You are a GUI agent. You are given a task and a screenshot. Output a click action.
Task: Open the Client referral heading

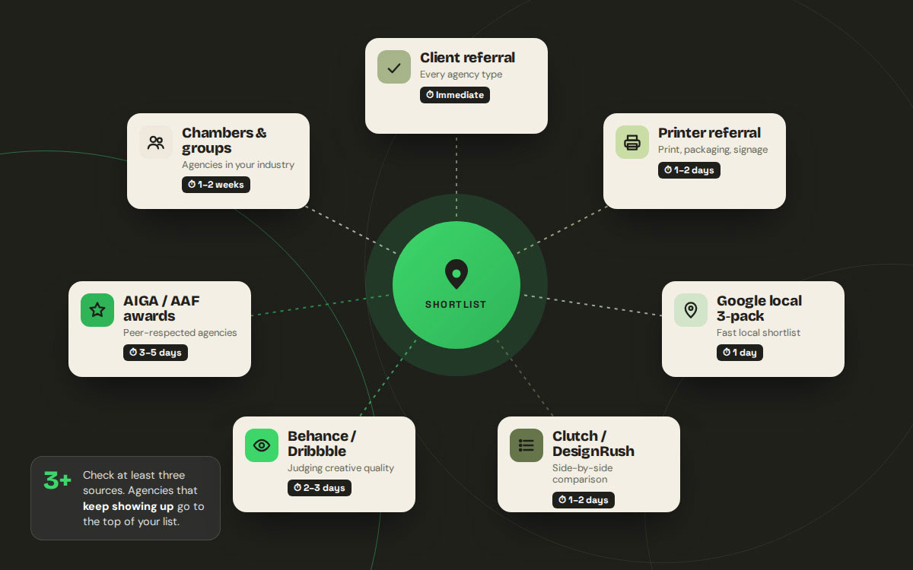(x=467, y=58)
